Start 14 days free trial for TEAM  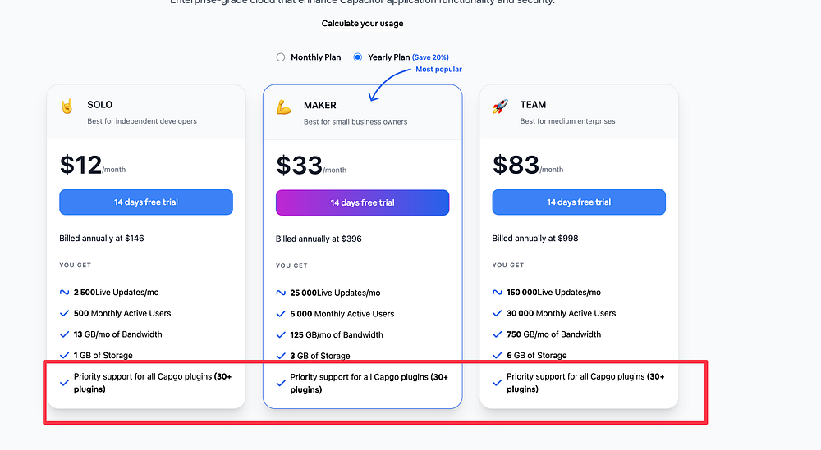pyautogui.click(x=579, y=202)
